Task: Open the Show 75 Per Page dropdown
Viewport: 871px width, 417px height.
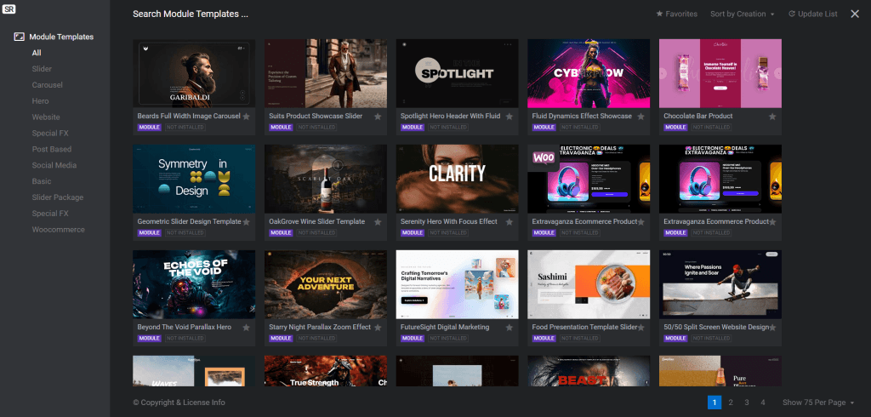Action: pyautogui.click(x=818, y=403)
